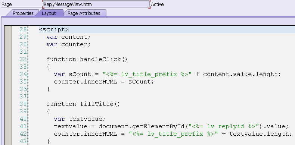Image resolution: width=295 pixels, height=145 pixels.
Task: Click 'var counter;' on line 30
Action: point(68,44)
